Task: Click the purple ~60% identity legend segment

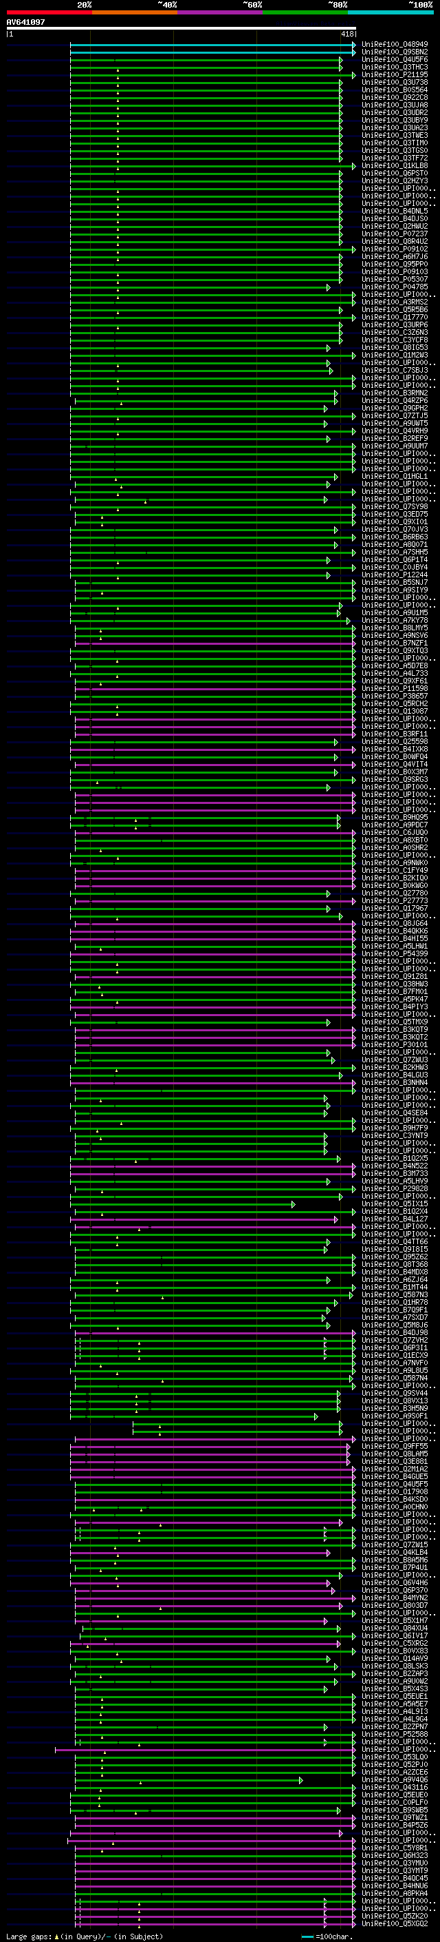Action: click(x=219, y=12)
